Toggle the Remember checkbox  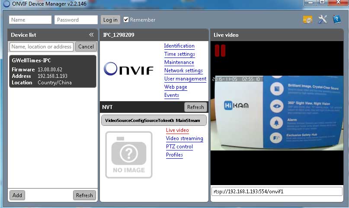[126, 20]
